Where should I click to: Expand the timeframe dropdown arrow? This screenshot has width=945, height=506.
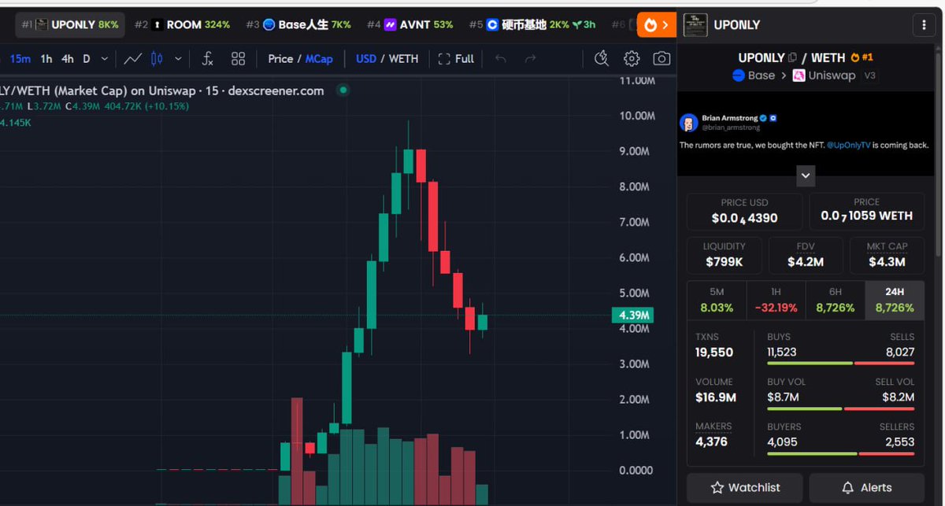(x=106, y=58)
